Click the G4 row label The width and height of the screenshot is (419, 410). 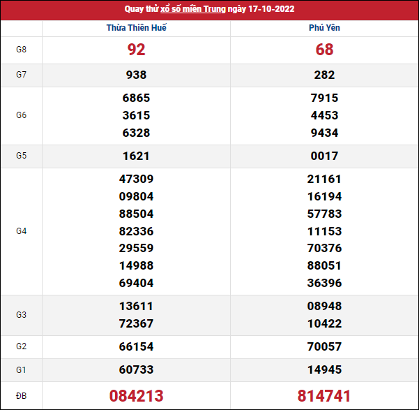point(21,231)
